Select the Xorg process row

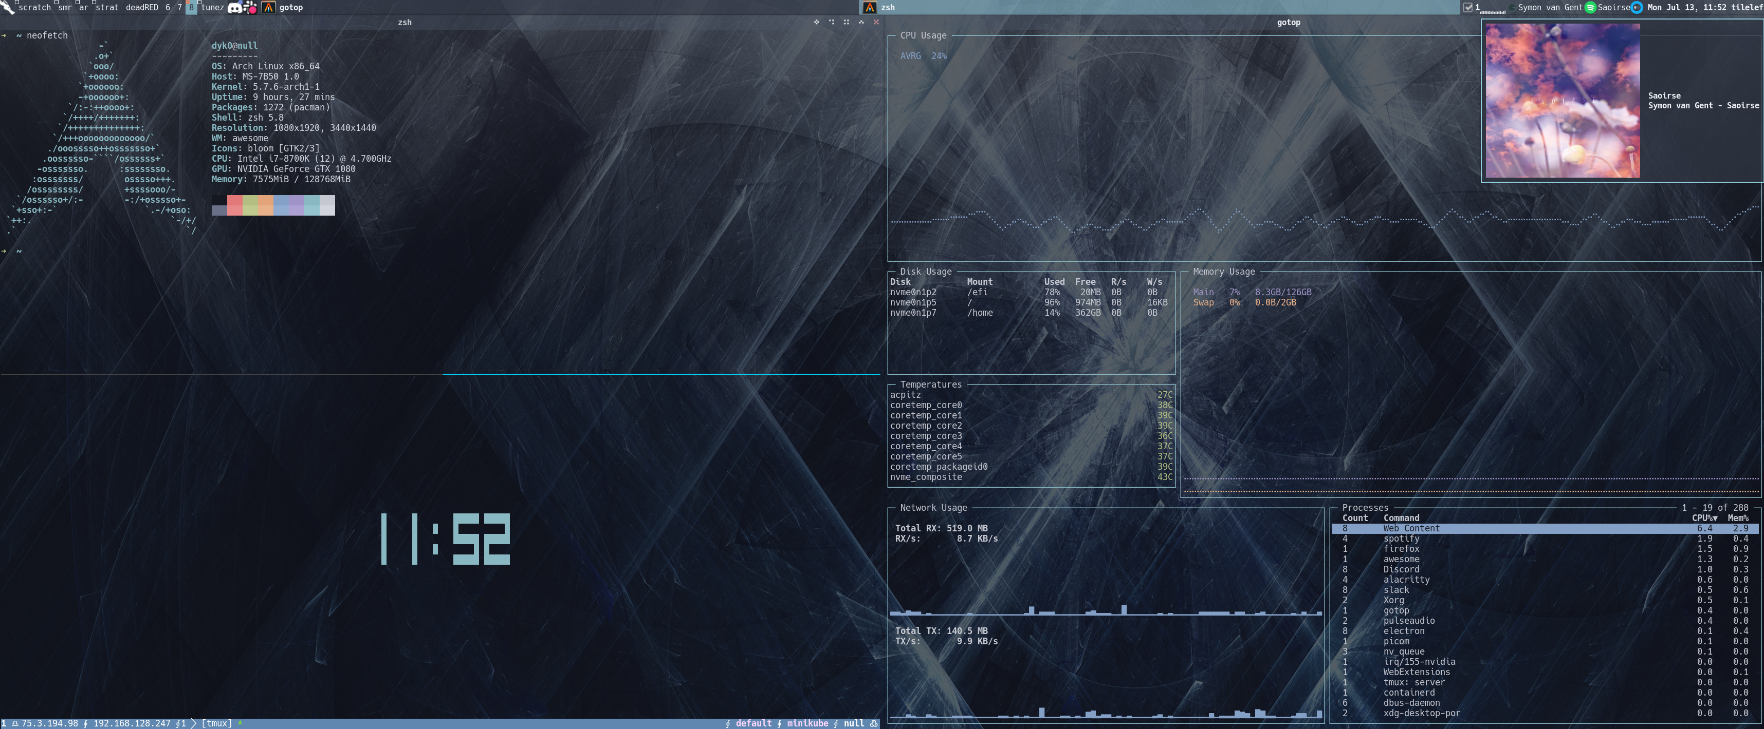tap(1545, 600)
